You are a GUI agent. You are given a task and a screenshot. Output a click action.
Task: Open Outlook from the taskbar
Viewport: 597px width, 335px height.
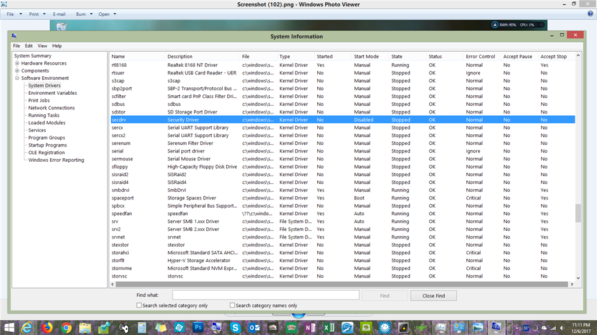point(254,327)
